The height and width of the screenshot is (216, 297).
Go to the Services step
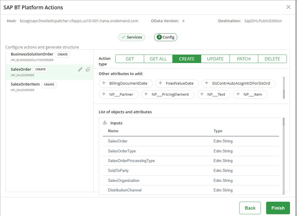point(132,37)
